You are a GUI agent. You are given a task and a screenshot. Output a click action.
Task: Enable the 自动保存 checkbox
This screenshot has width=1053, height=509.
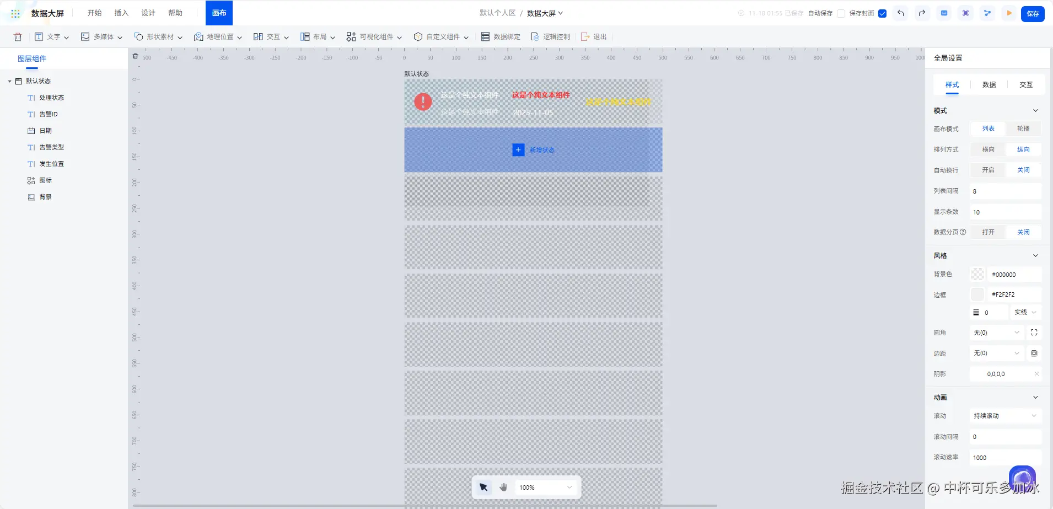pos(841,13)
